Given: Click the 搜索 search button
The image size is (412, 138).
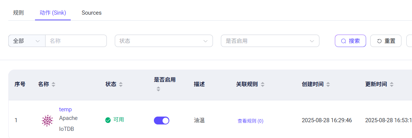Looking at the screenshot, I should pyautogui.click(x=350, y=41).
